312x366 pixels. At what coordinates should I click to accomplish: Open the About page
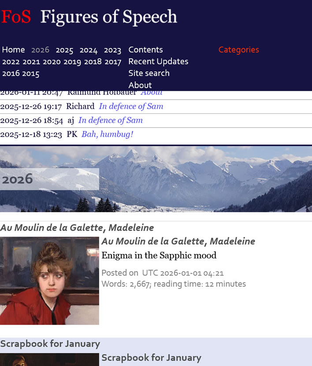[140, 85]
